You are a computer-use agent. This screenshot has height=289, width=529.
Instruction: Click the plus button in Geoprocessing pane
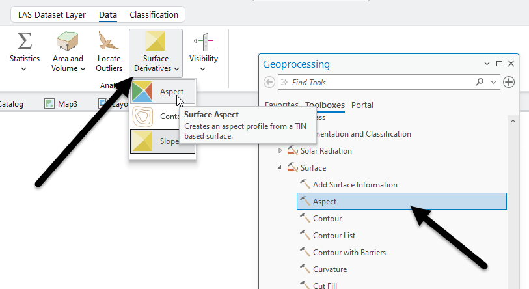[x=509, y=82]
